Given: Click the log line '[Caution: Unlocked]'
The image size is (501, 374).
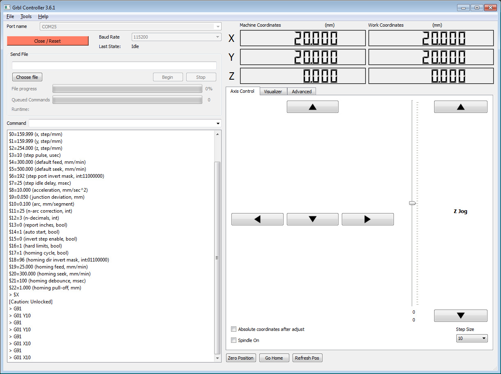Looking at the screenshot, I should click(x=31, y=302).
